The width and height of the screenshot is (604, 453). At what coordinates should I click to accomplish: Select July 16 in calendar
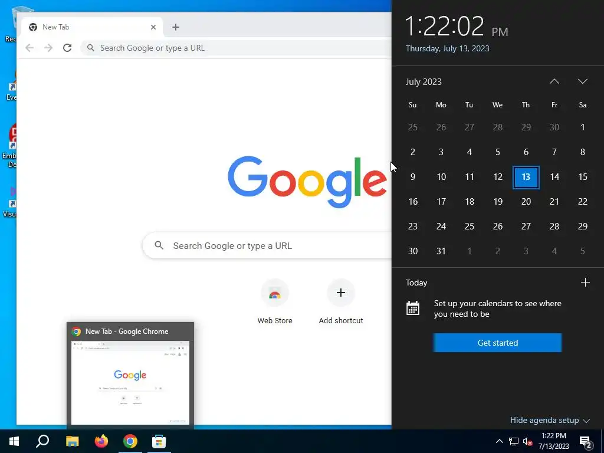412,202
